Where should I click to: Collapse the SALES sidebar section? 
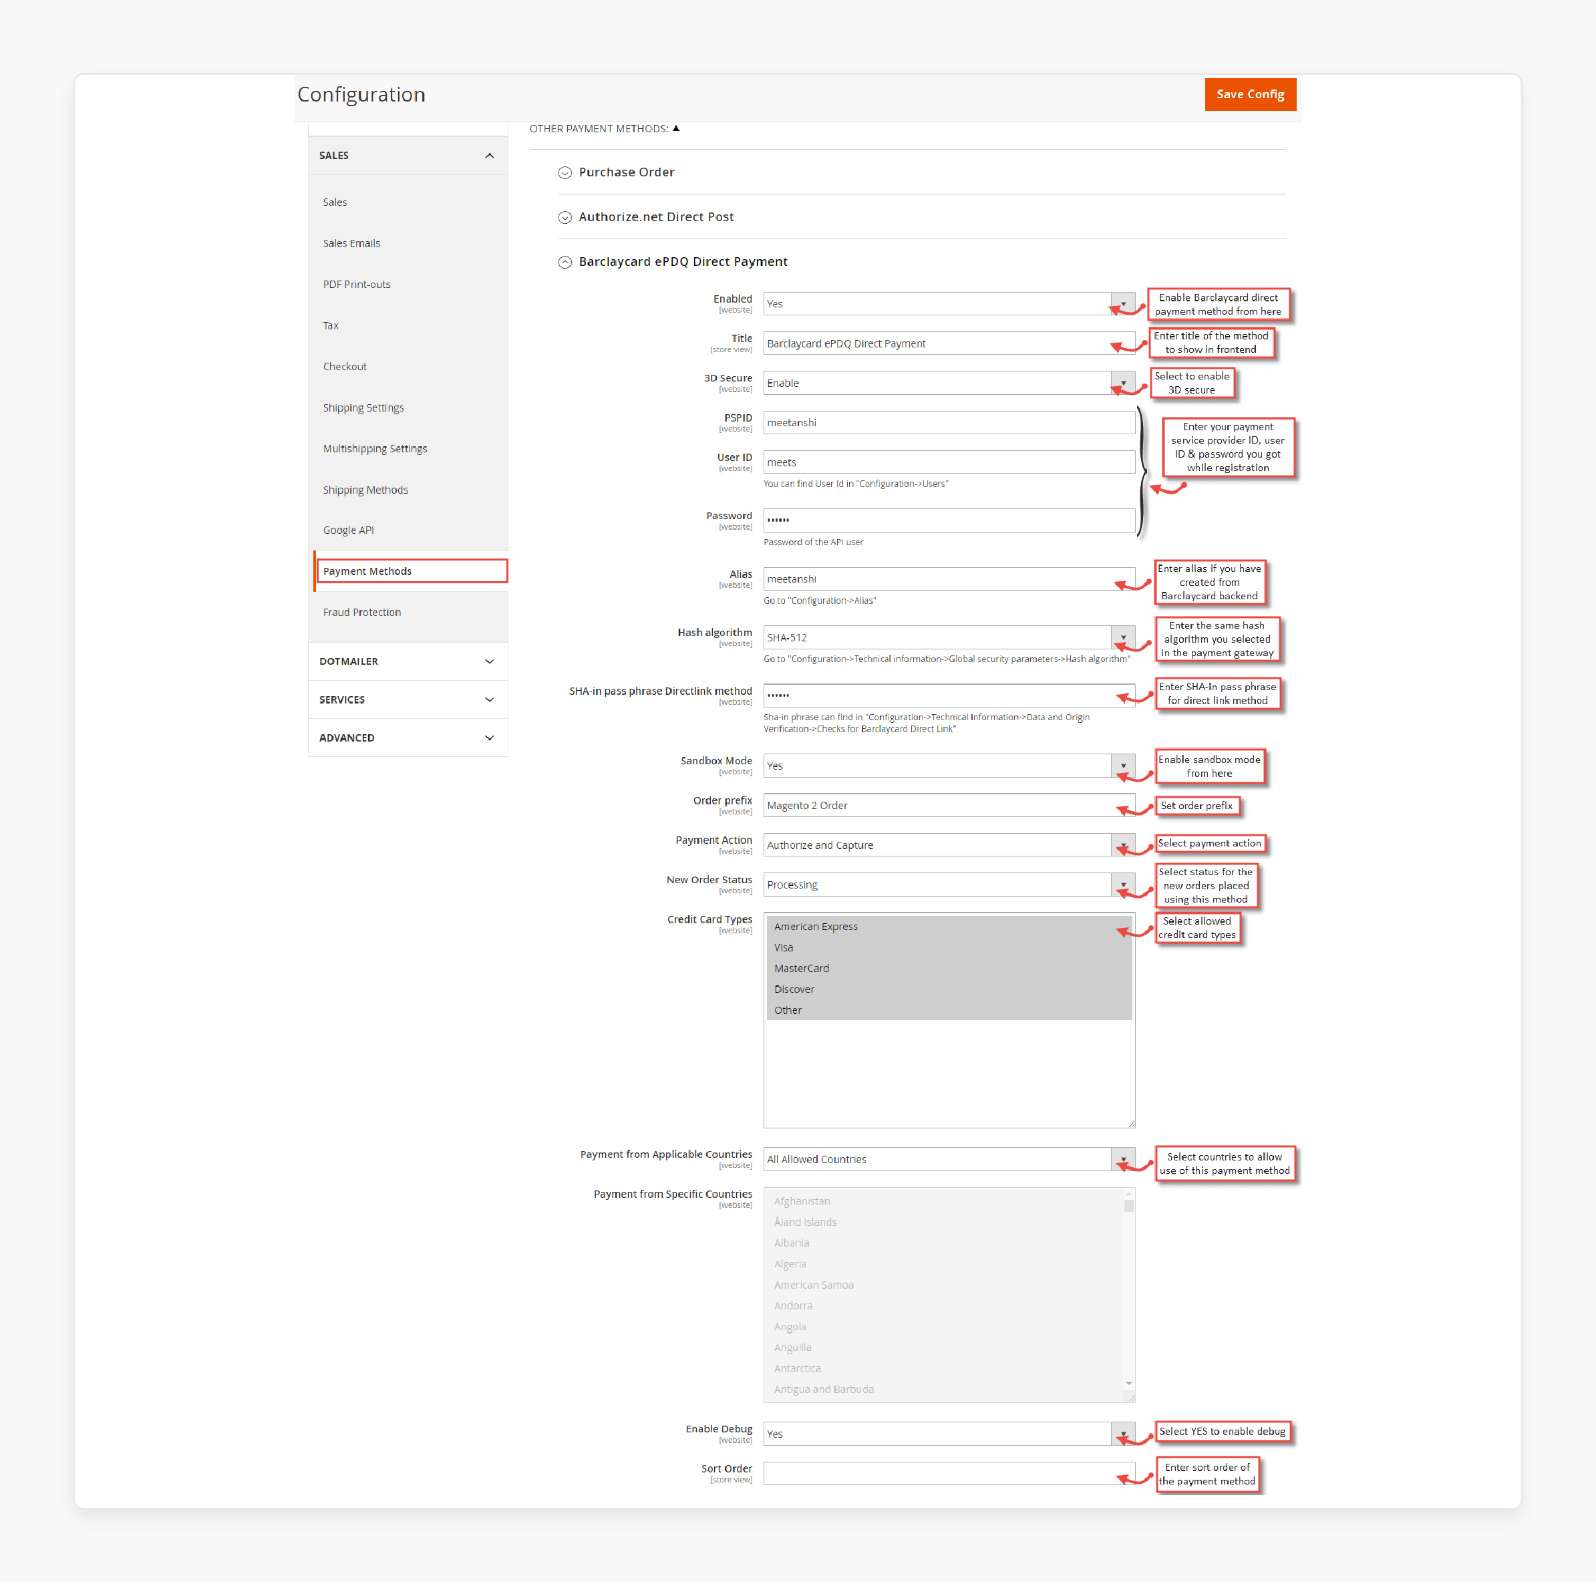tap(408, 155)
